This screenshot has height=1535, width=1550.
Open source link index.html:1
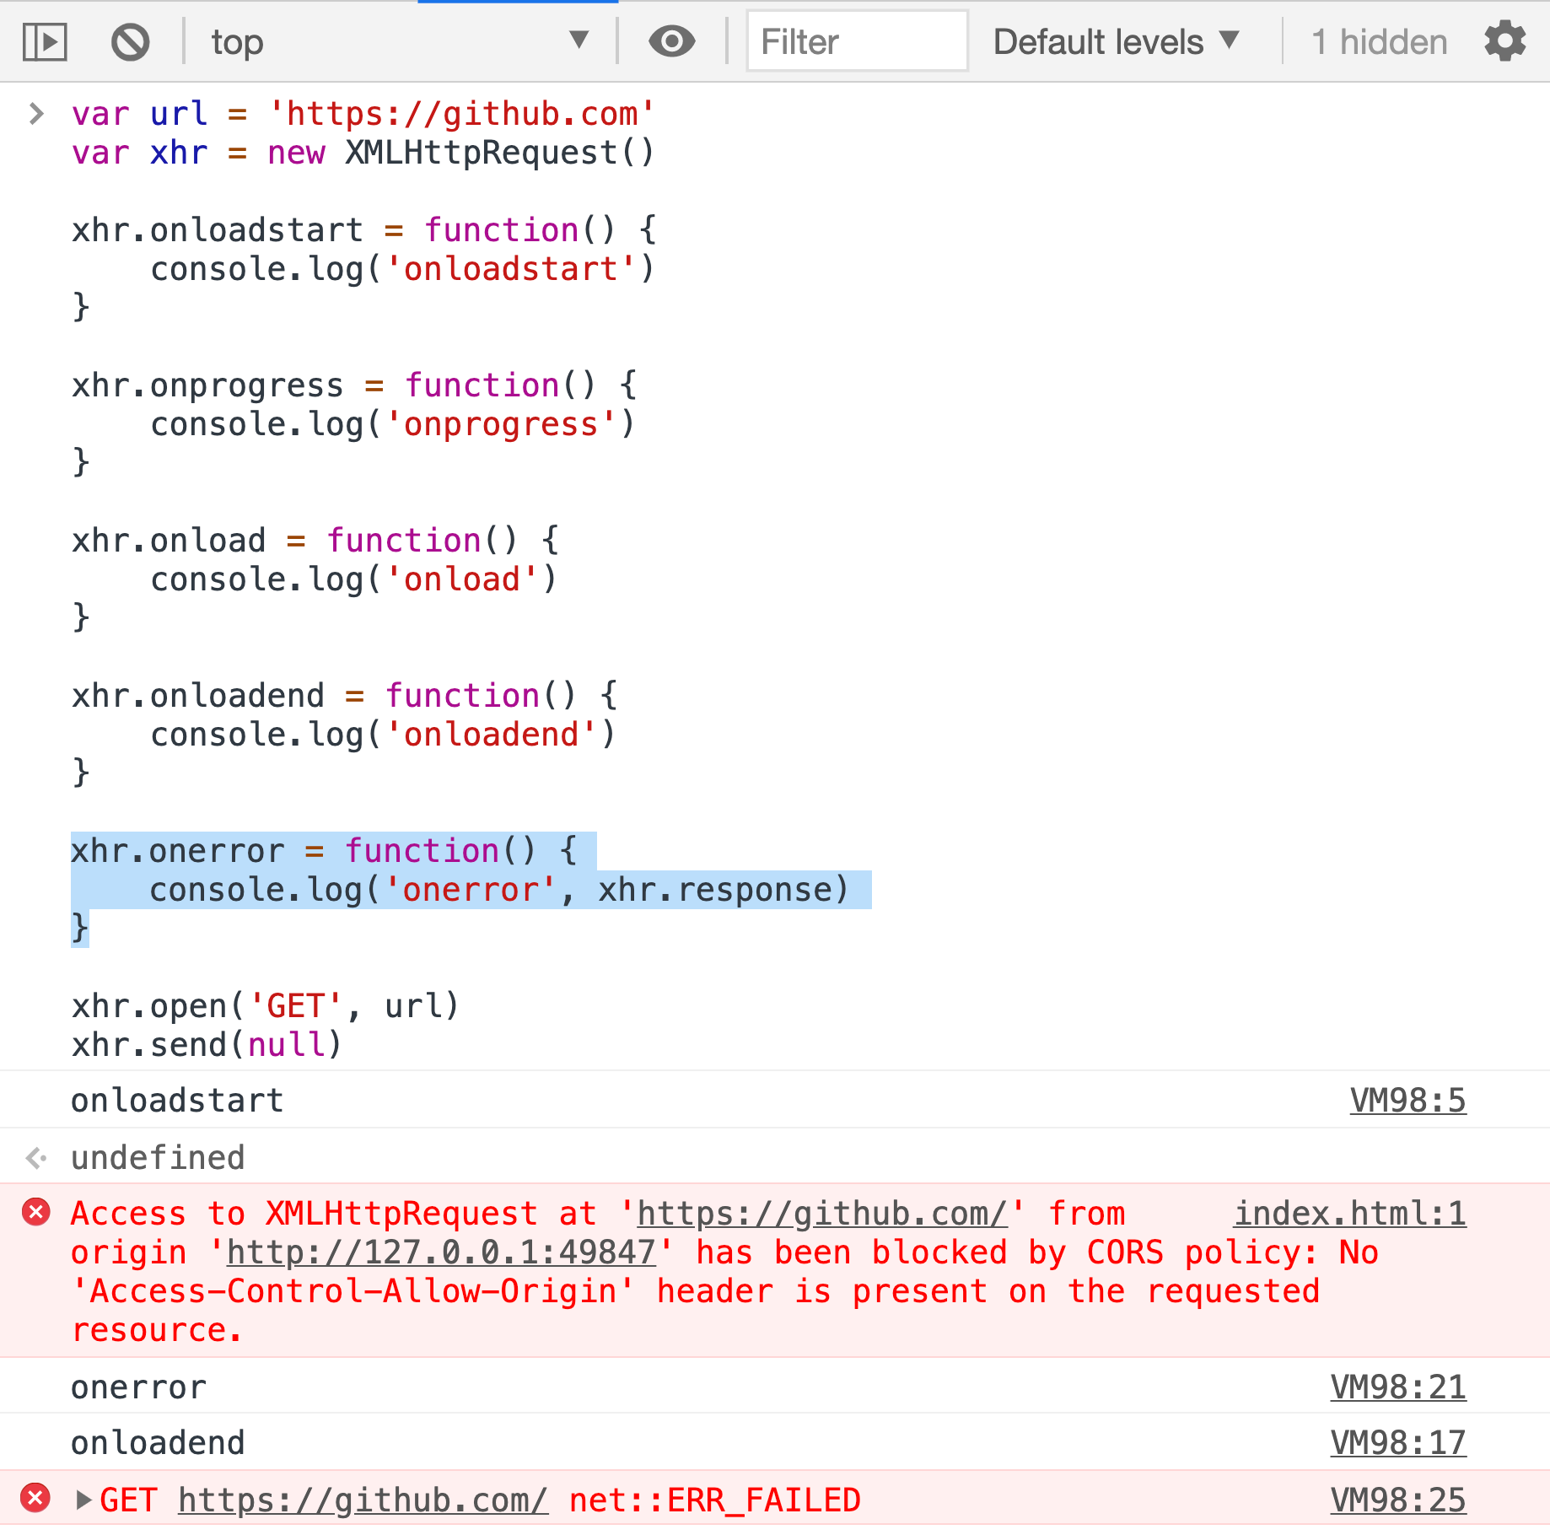pyautogui.click(x=1350, y=1213)
